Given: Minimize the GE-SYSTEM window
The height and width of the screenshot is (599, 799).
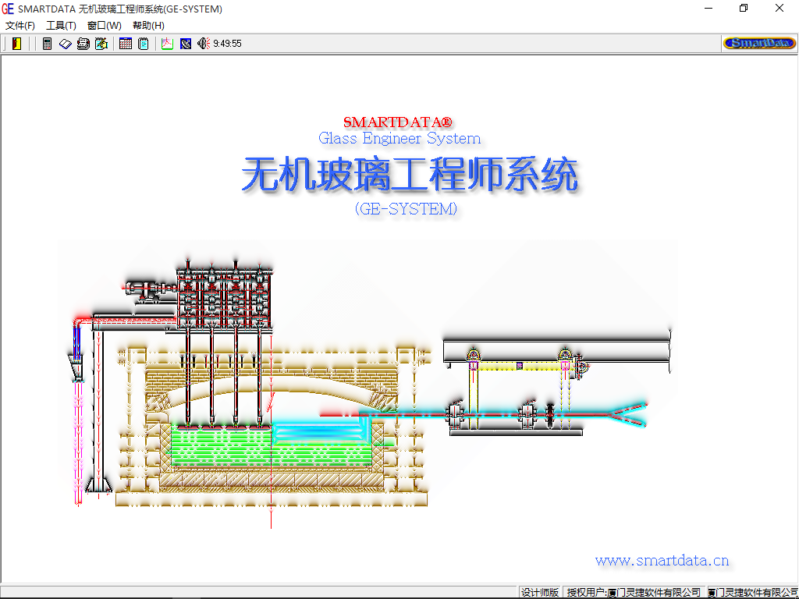Looking at the screenshot, I should point(708,8).
